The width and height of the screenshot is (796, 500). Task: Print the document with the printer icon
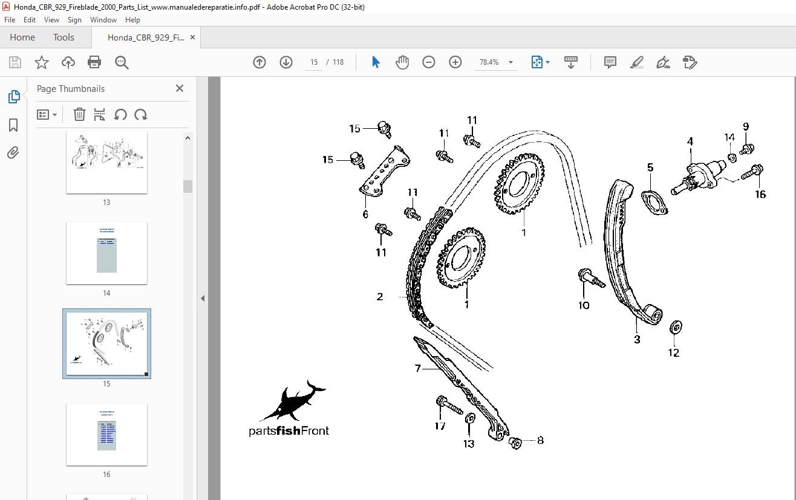tap(94, 62)
